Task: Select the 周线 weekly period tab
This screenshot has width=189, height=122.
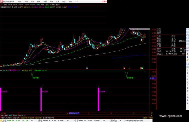Action: 42,5
